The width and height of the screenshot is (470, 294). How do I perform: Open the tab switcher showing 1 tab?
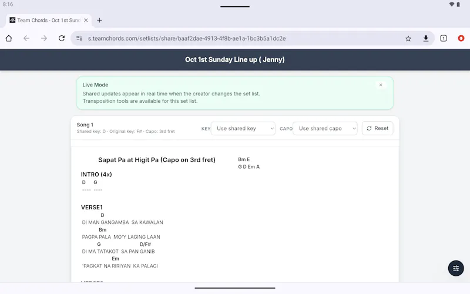[x=444, y=38]
